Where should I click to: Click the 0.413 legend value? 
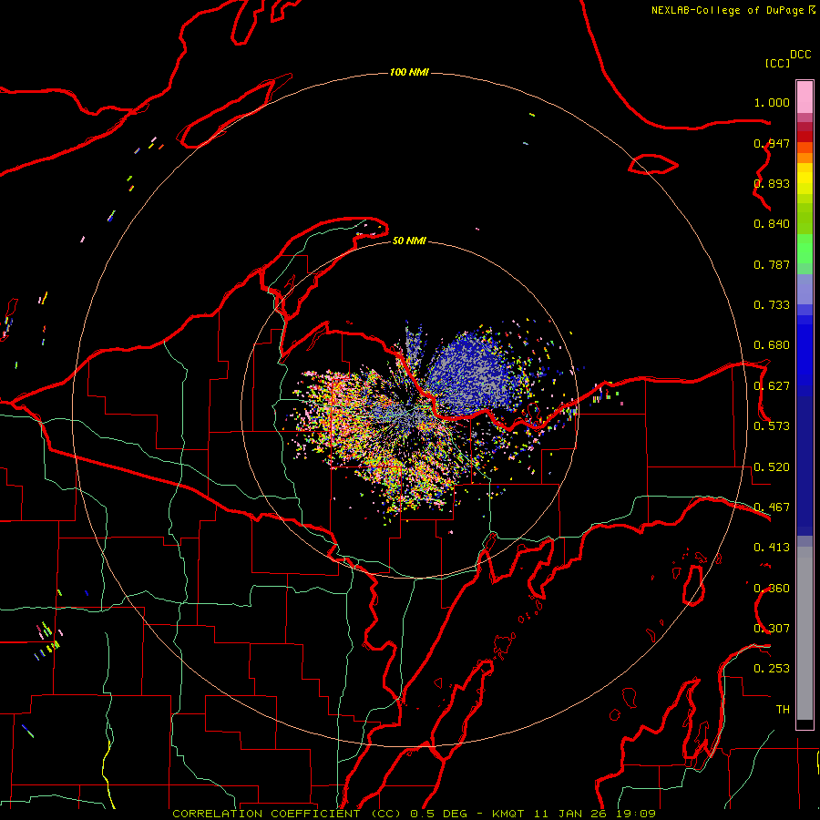coord(772,548)
